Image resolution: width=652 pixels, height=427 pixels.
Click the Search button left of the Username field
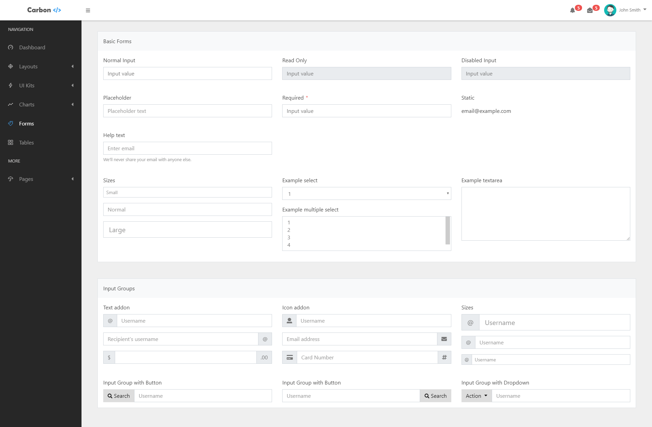[119, 396]
